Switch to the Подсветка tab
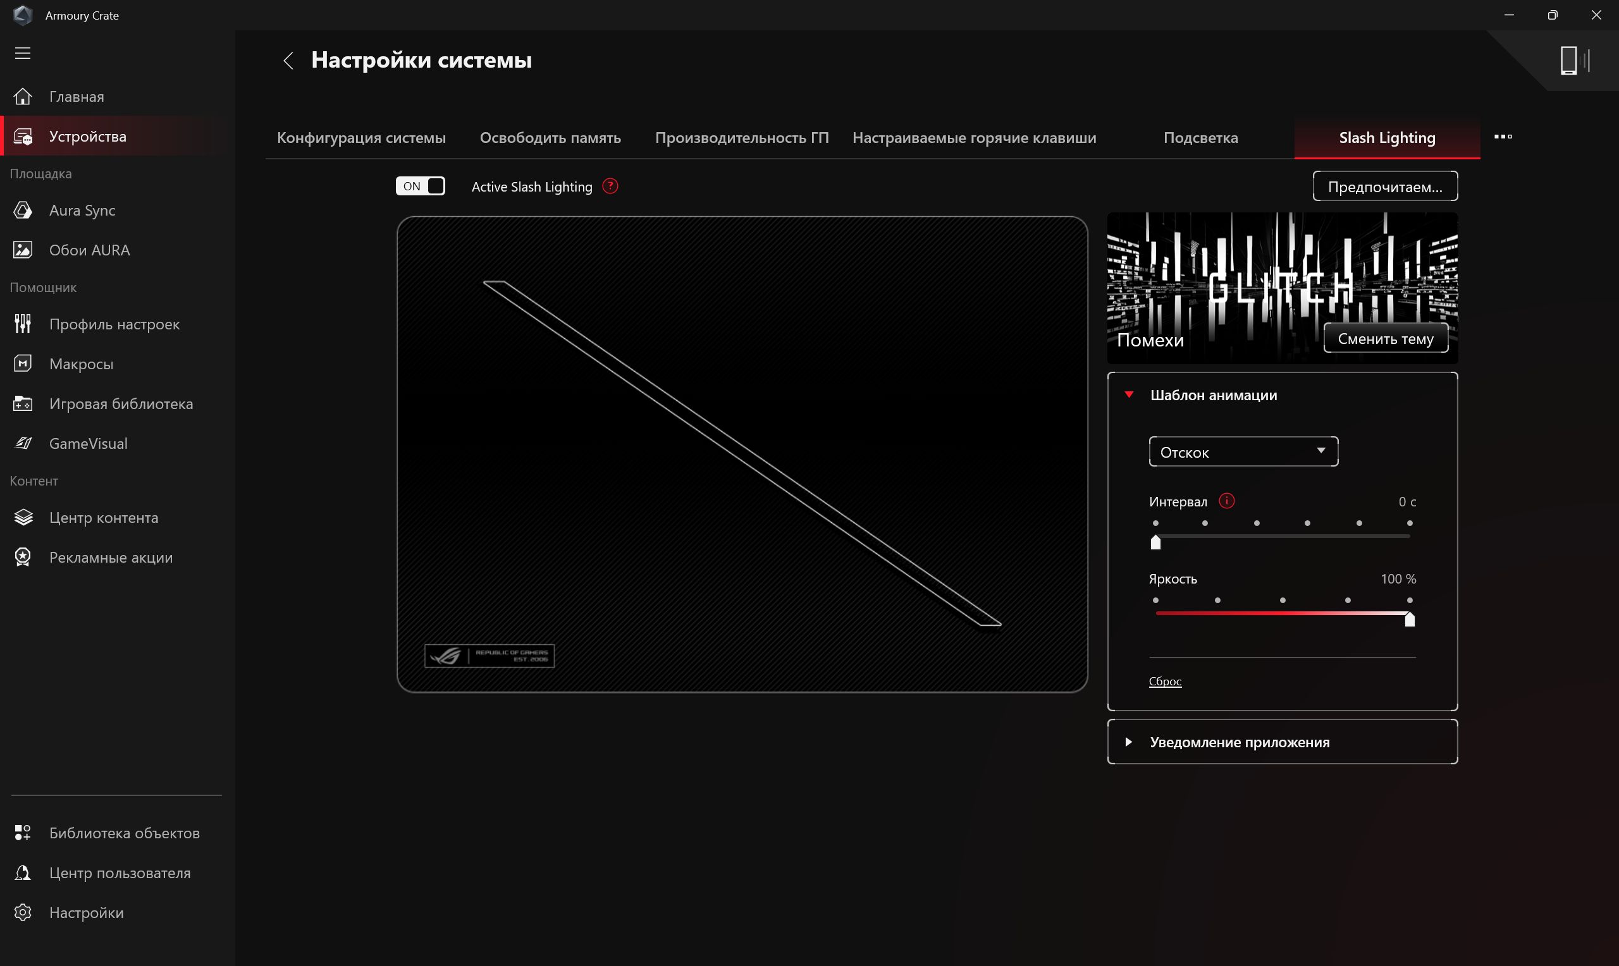 [1200, 137]
